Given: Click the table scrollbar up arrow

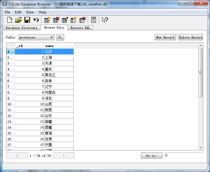Looking at the screenshot, I should point(200,45).
